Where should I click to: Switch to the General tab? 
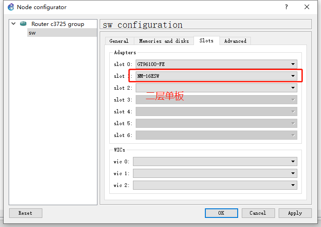point(119,41)
